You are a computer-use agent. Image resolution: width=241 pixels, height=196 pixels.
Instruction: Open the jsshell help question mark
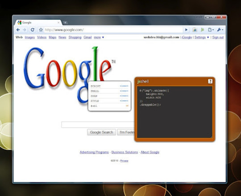210,81
